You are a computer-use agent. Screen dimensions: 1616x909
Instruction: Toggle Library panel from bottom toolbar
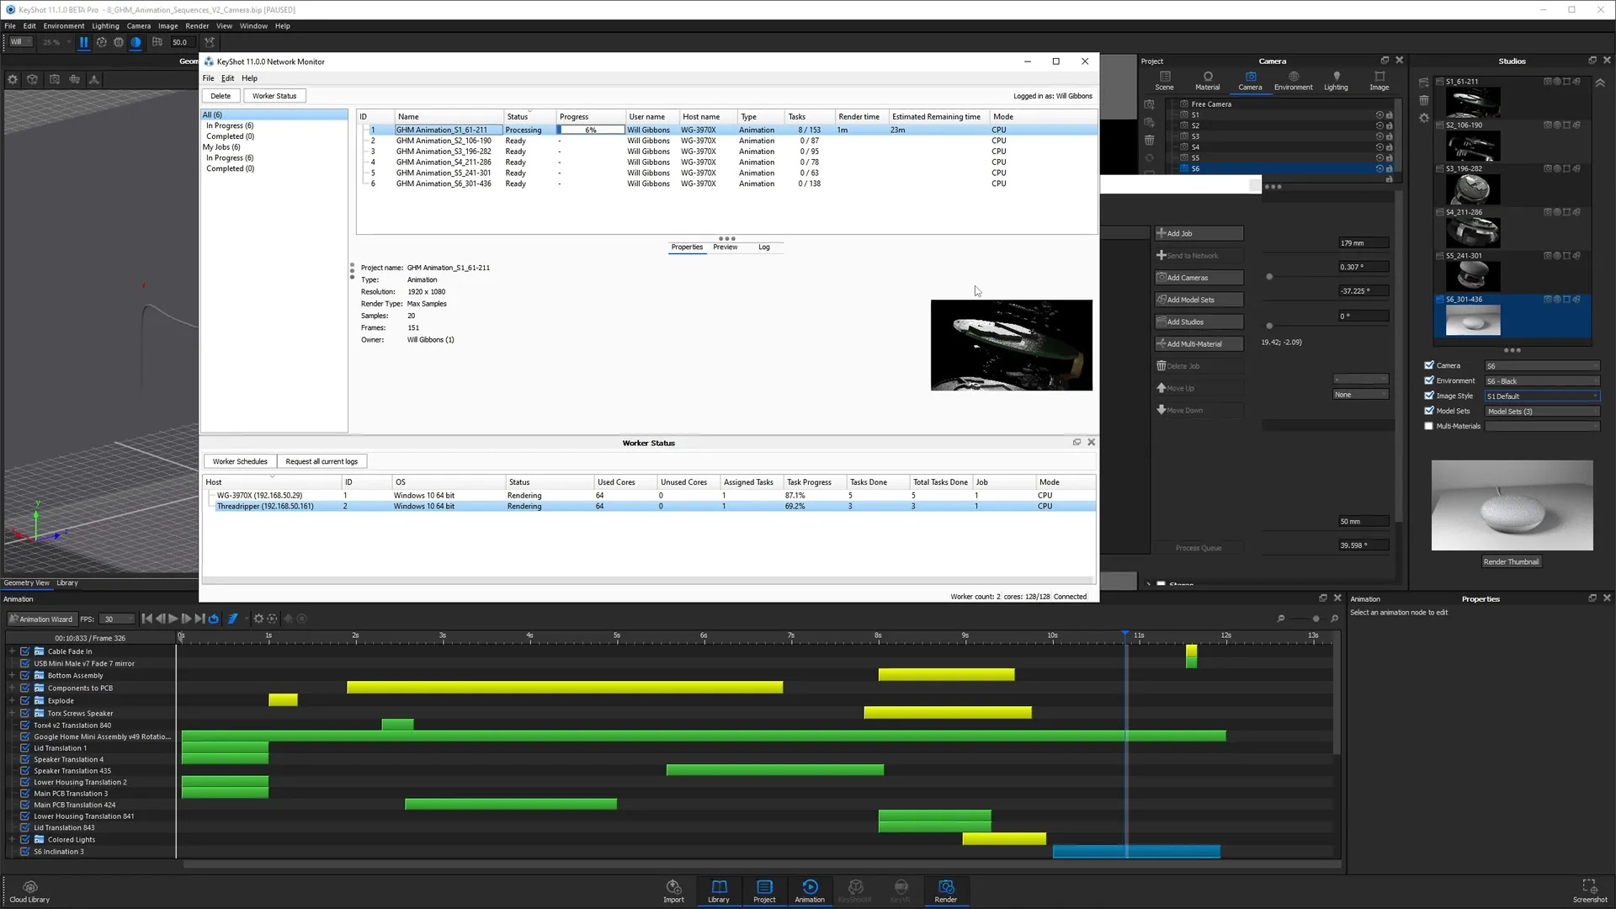[719, 891]
